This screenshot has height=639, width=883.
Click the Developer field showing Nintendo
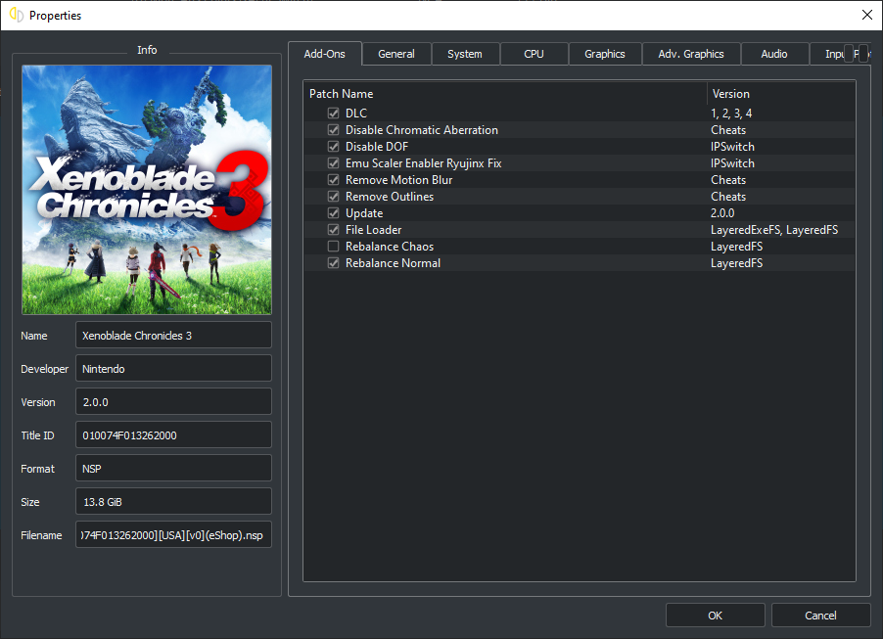[173, 369]
